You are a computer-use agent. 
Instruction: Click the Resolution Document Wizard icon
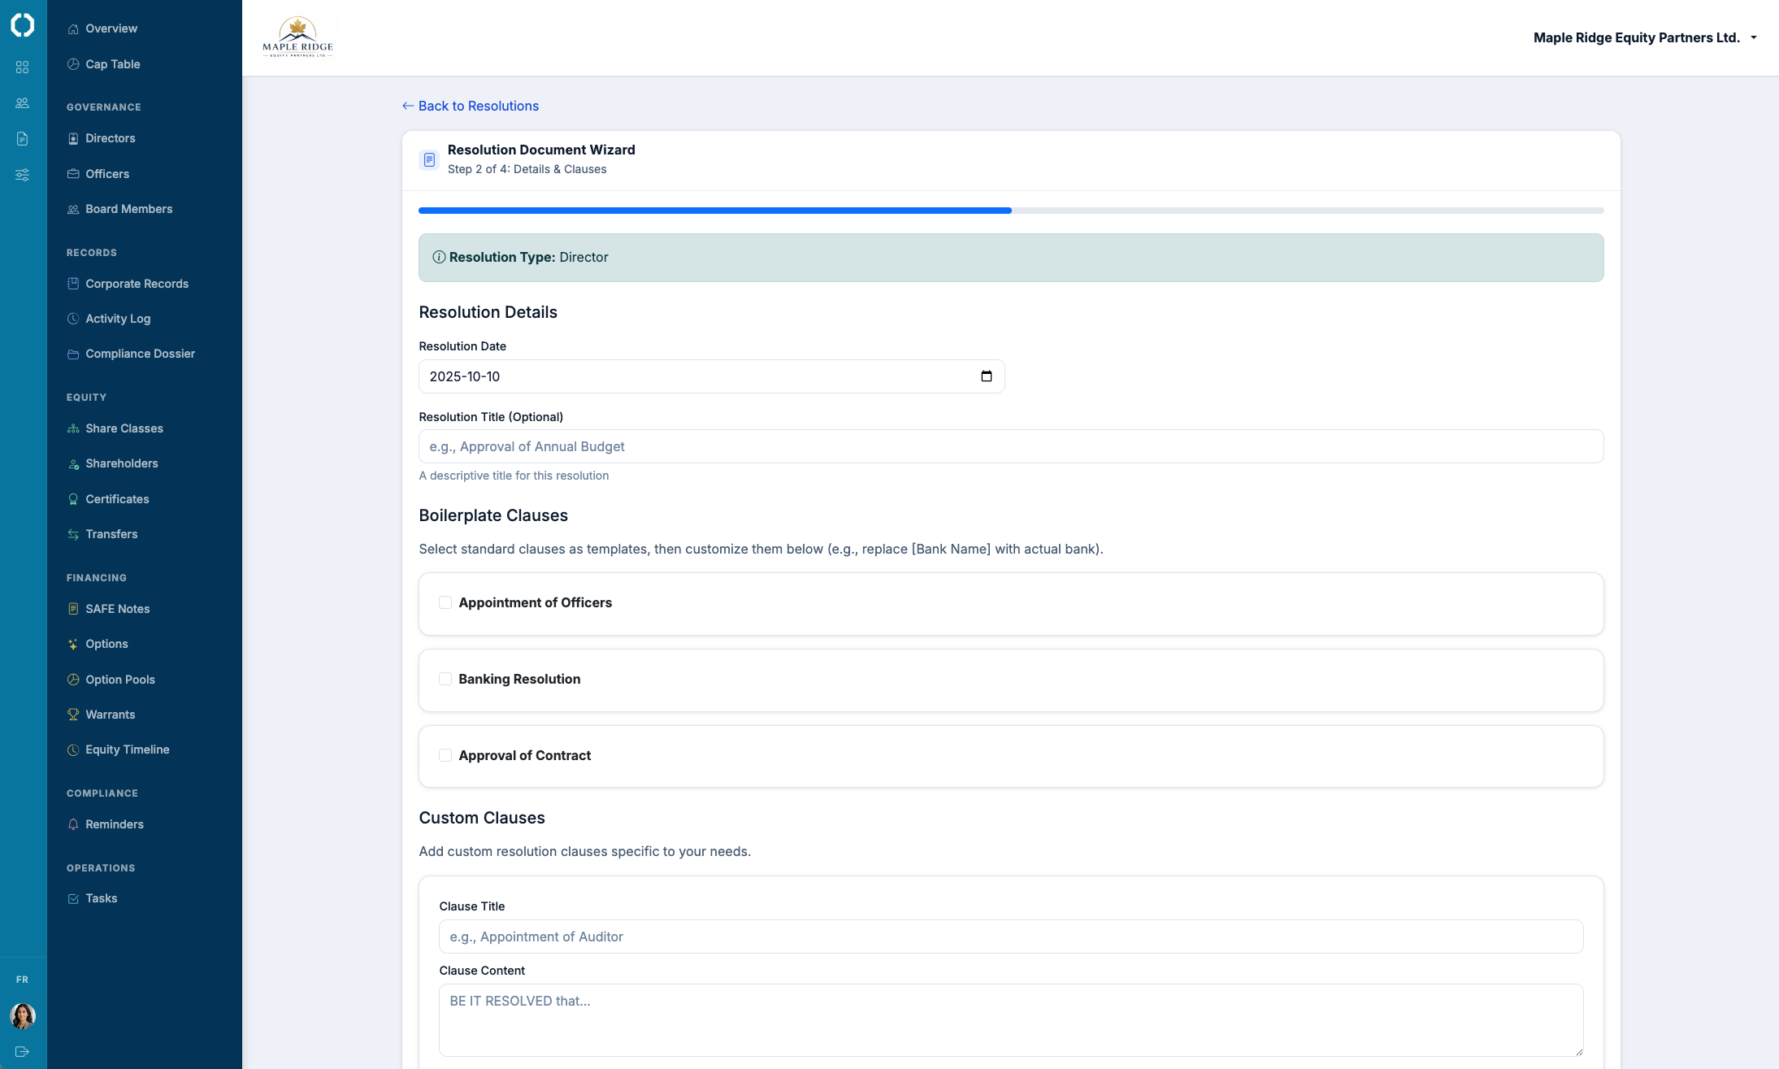[x=429, y=159]
